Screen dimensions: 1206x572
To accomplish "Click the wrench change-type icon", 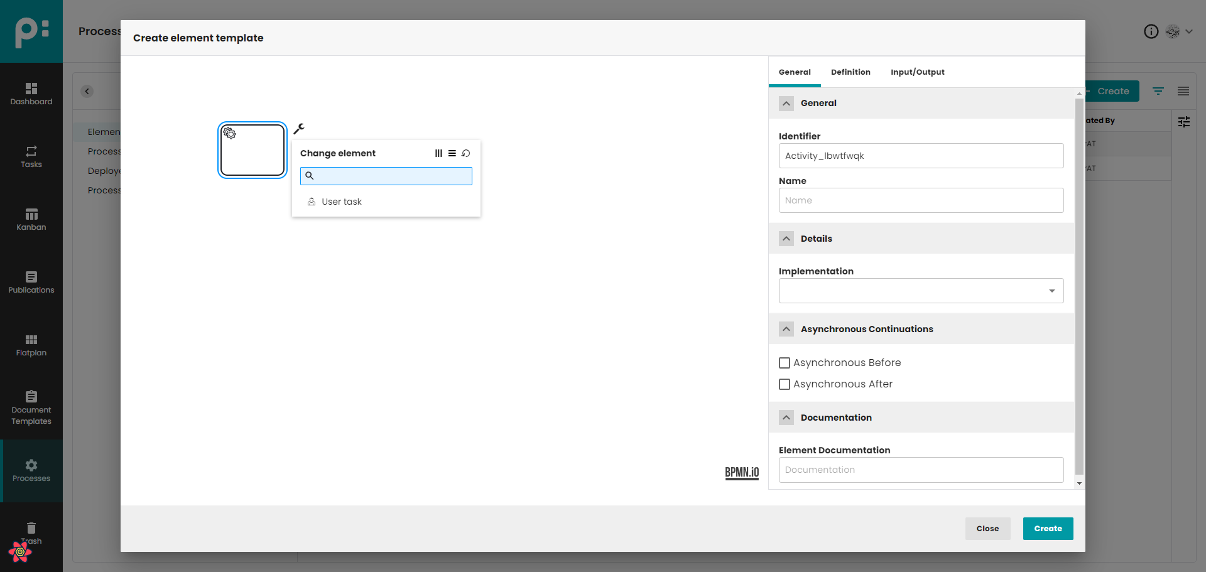I will [299, 129].
